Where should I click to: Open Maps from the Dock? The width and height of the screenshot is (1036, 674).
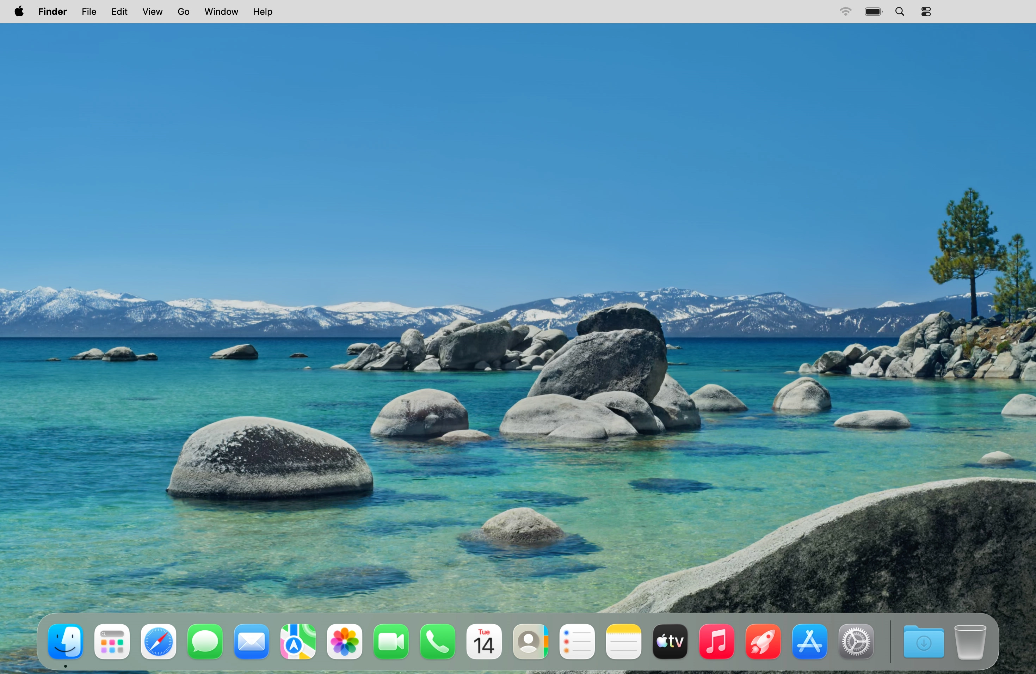click(298, 642)
